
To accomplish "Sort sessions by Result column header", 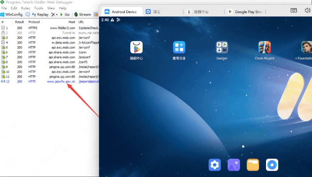I will (19, 22).
